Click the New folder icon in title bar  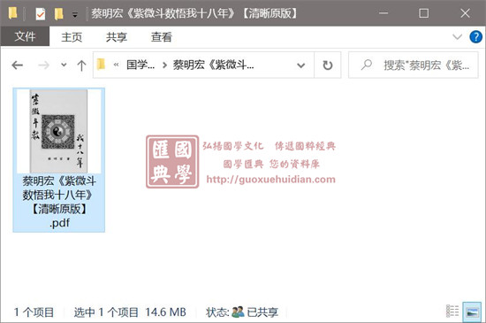(x=58, y=13)
